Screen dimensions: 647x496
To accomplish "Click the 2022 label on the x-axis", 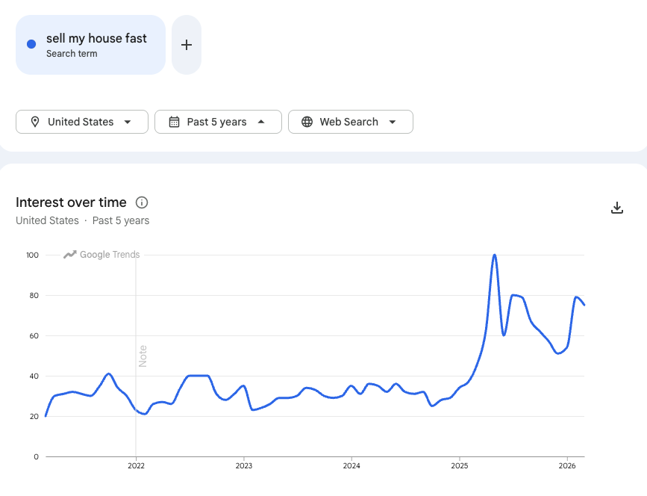I will (136, 466).
